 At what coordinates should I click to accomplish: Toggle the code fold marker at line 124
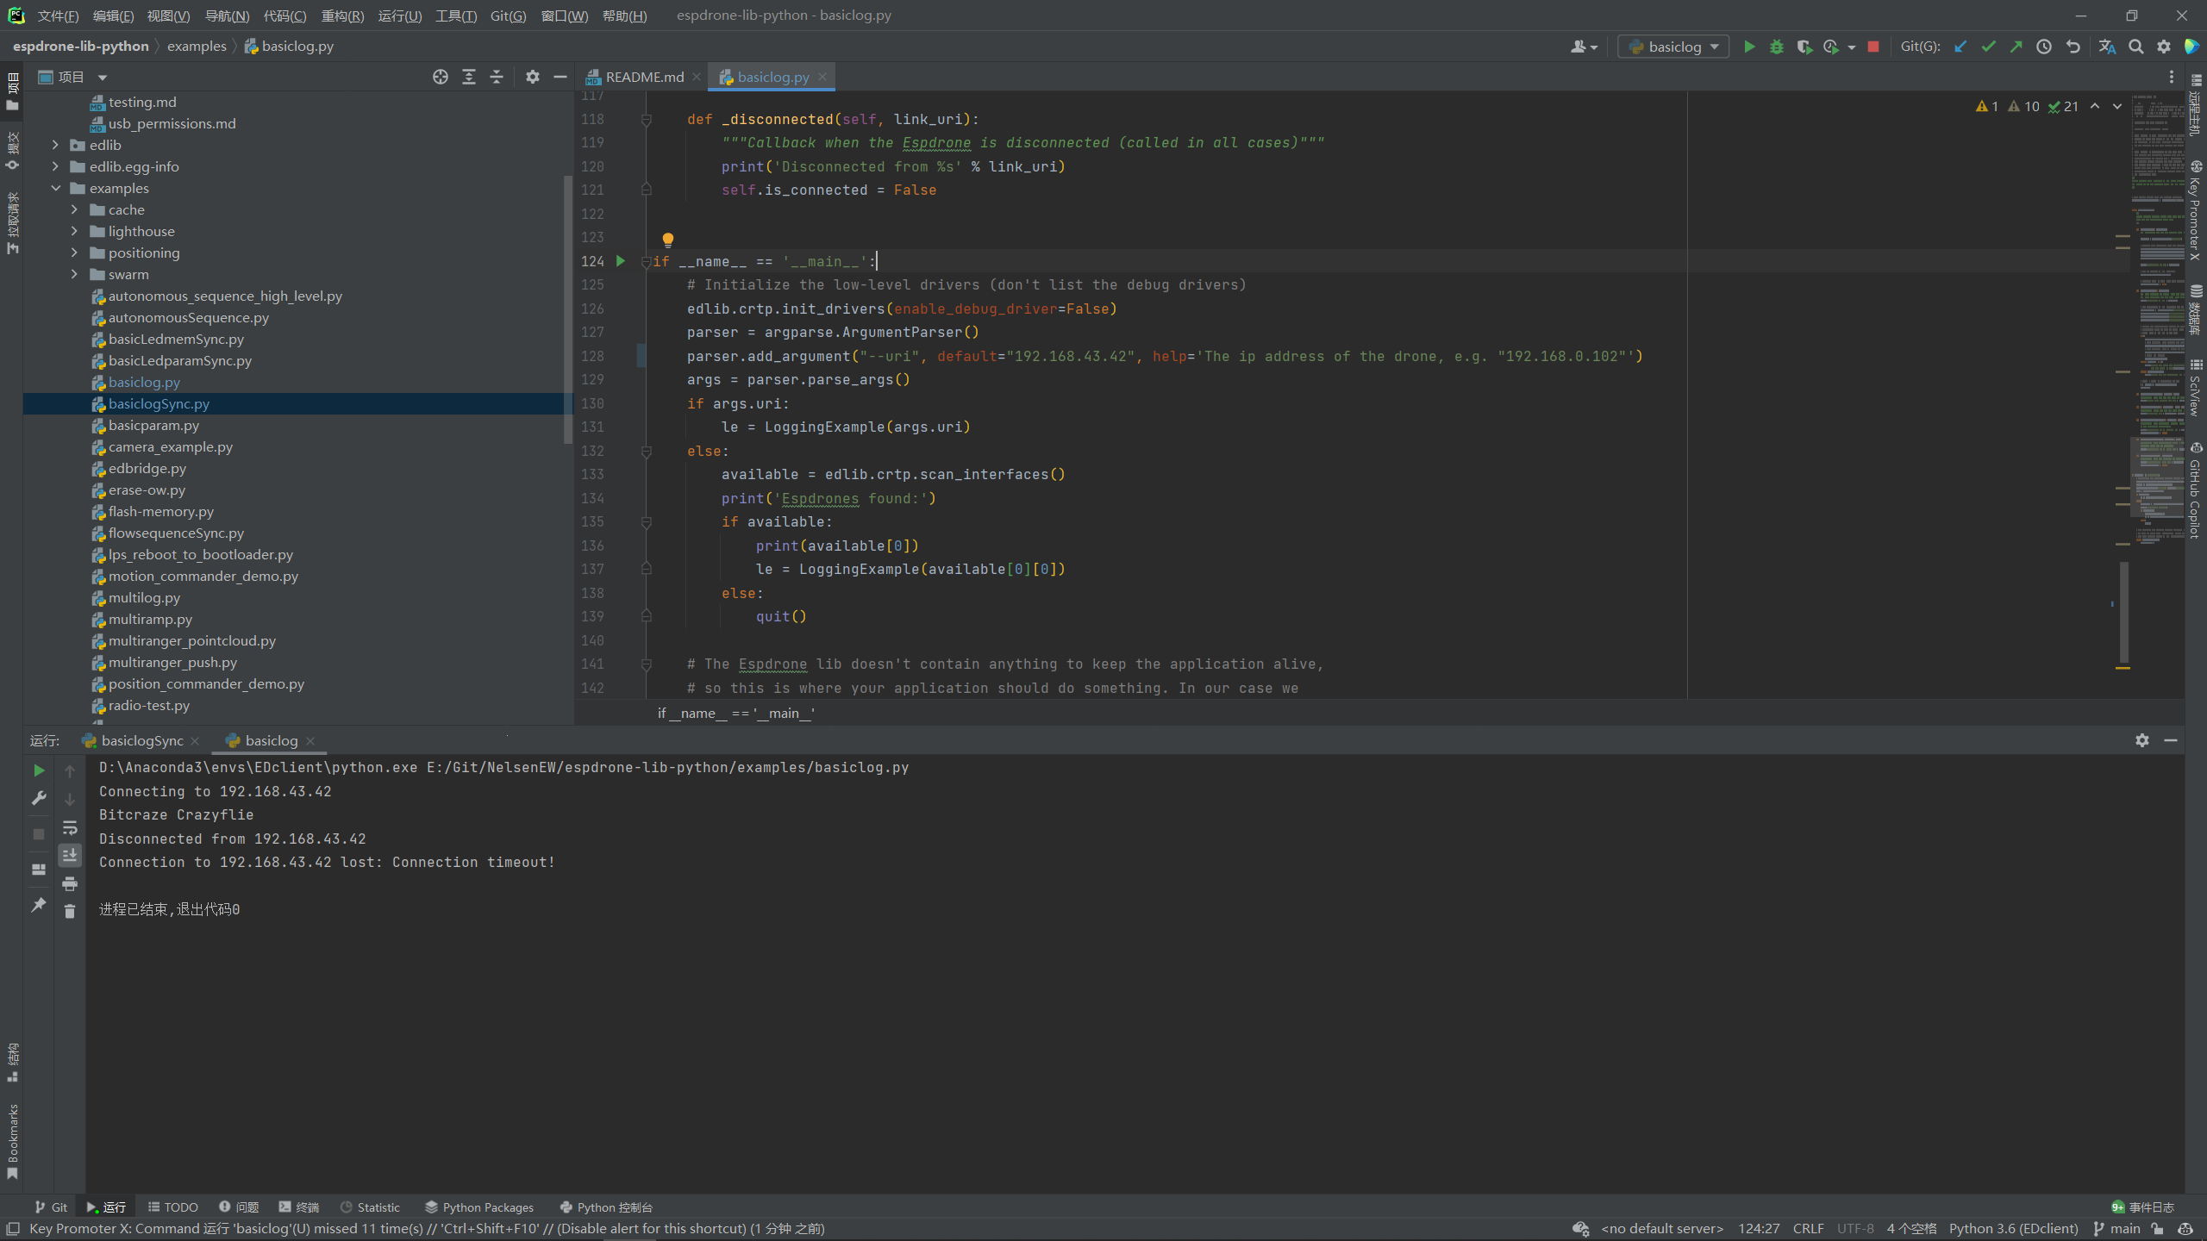(646, 262)
